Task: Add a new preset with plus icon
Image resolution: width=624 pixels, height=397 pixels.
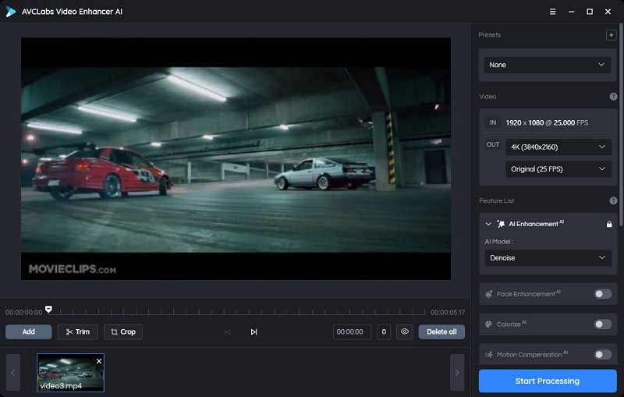Action: click(611, 35)
